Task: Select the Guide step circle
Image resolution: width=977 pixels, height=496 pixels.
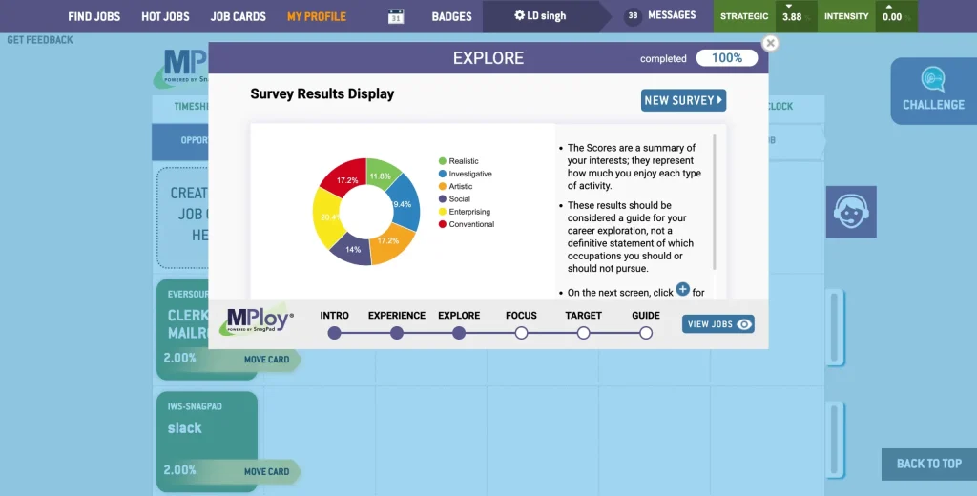Action: click(x=646, y=333)
